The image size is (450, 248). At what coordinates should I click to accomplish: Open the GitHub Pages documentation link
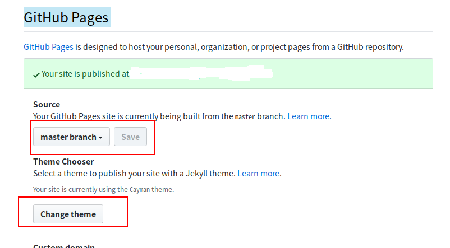tap(48, 46)
